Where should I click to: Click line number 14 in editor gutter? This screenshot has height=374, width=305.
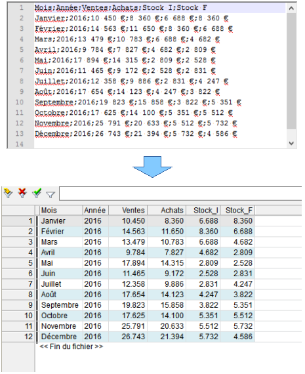[19, 144]
